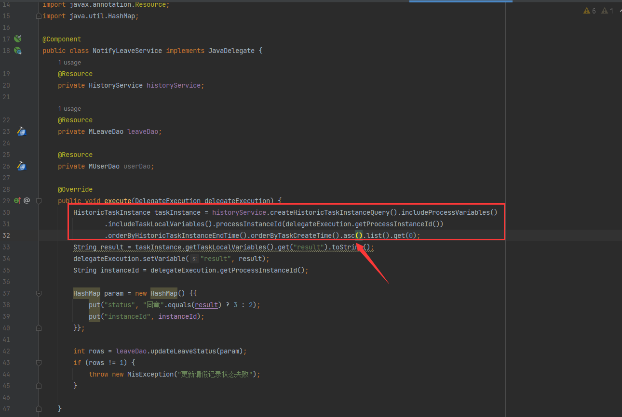Click includeProcessVariables method call
This screenshot has width=622, height=417.
click(446, 212)
